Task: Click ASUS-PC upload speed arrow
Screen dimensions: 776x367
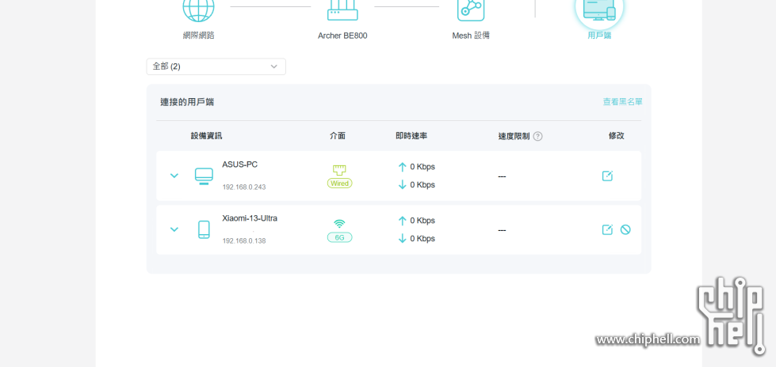Action: [403, 167]
